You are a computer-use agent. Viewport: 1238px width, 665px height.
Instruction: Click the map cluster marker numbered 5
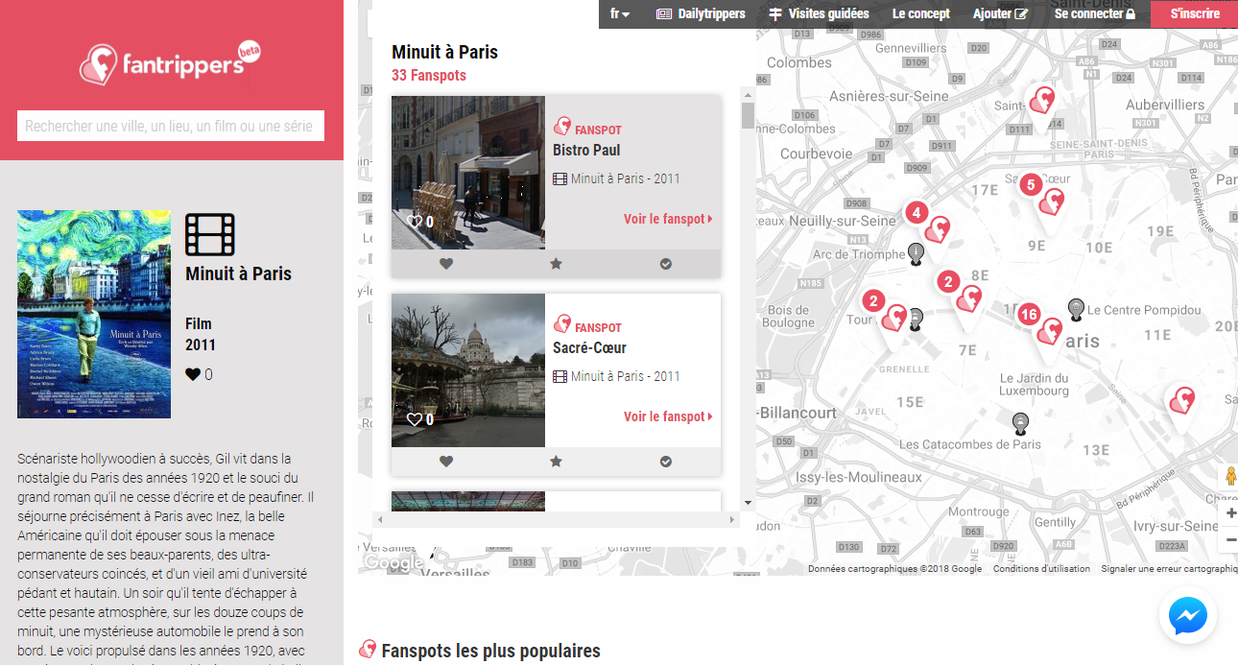pos(1031,184)
